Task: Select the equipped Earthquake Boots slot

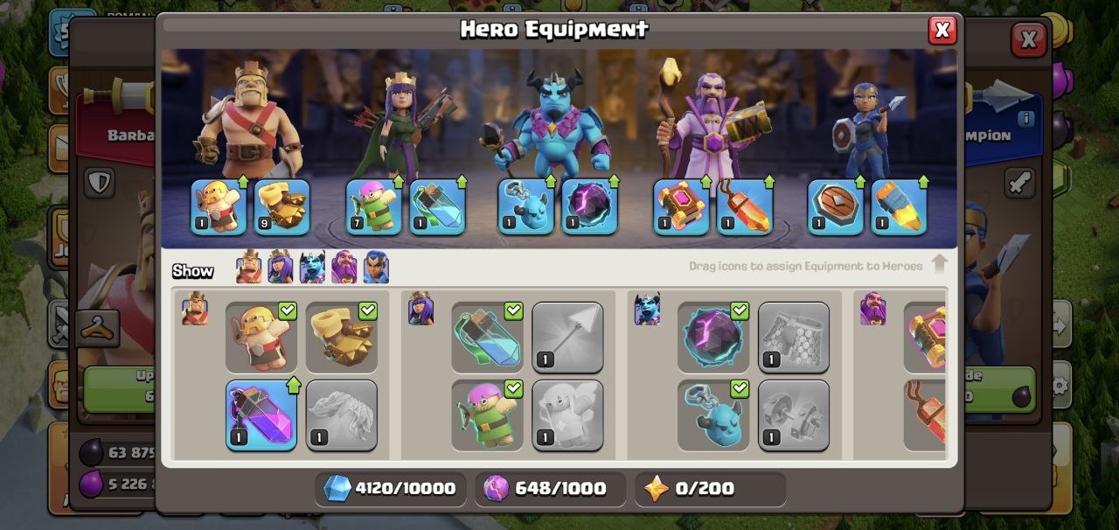Action: coord(282,207)
